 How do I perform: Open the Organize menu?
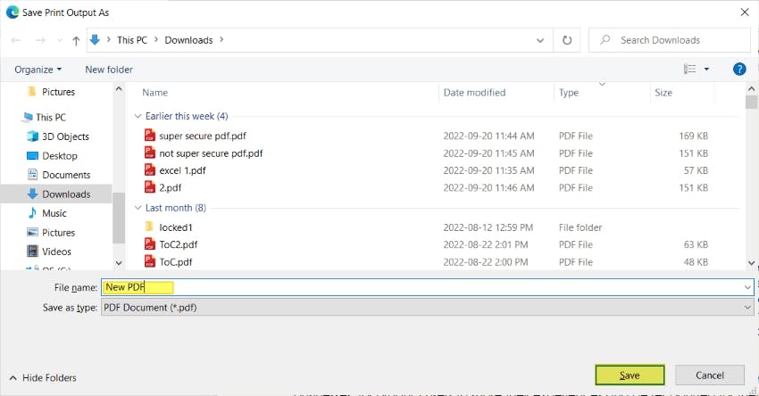click(38, 70)
